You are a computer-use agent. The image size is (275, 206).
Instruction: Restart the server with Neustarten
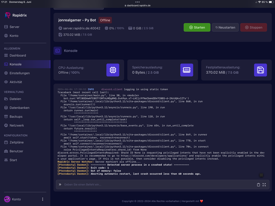[225, 27]
